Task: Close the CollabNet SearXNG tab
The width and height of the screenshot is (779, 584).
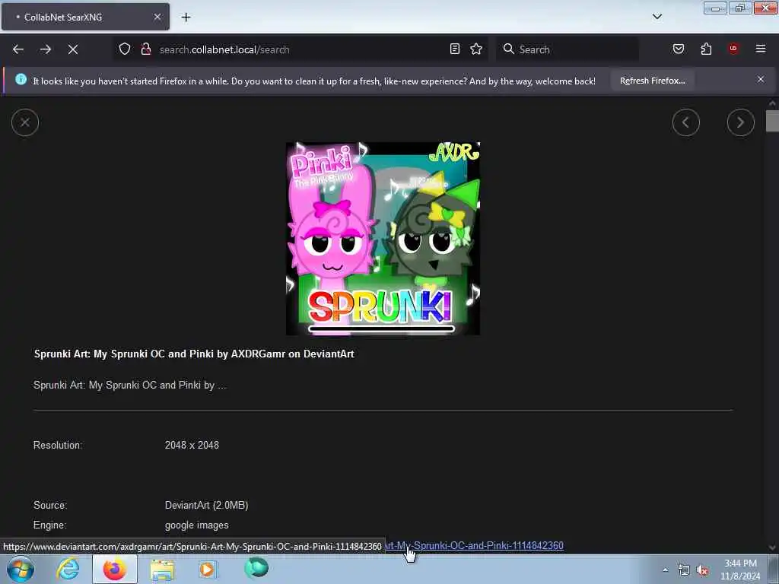Action: (157, 17)
